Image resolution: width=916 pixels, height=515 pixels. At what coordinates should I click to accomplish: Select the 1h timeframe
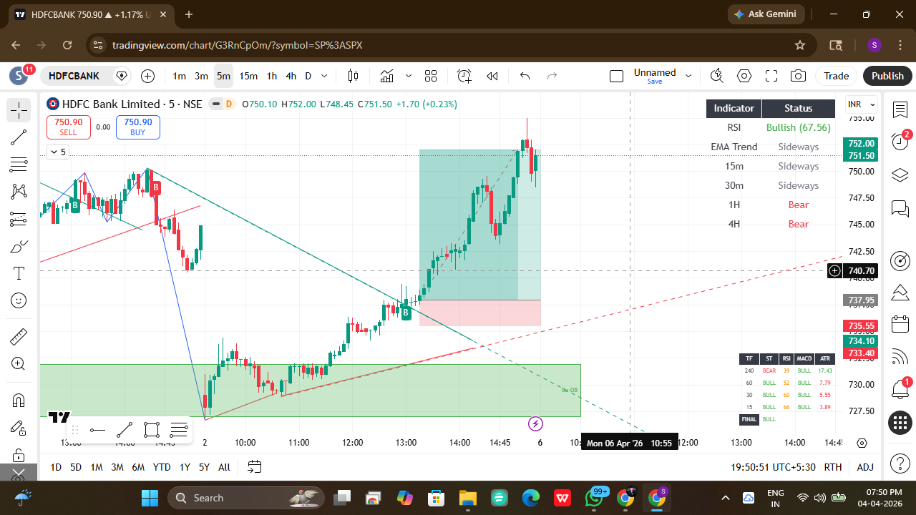272,76
